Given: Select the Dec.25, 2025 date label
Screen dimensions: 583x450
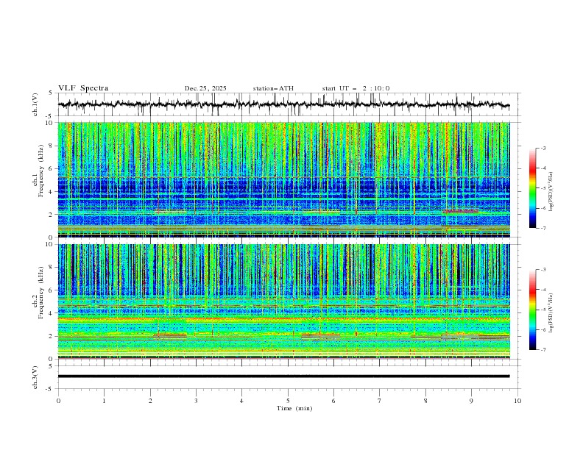Looking at the screenshot, I should [x=205, y=88].
